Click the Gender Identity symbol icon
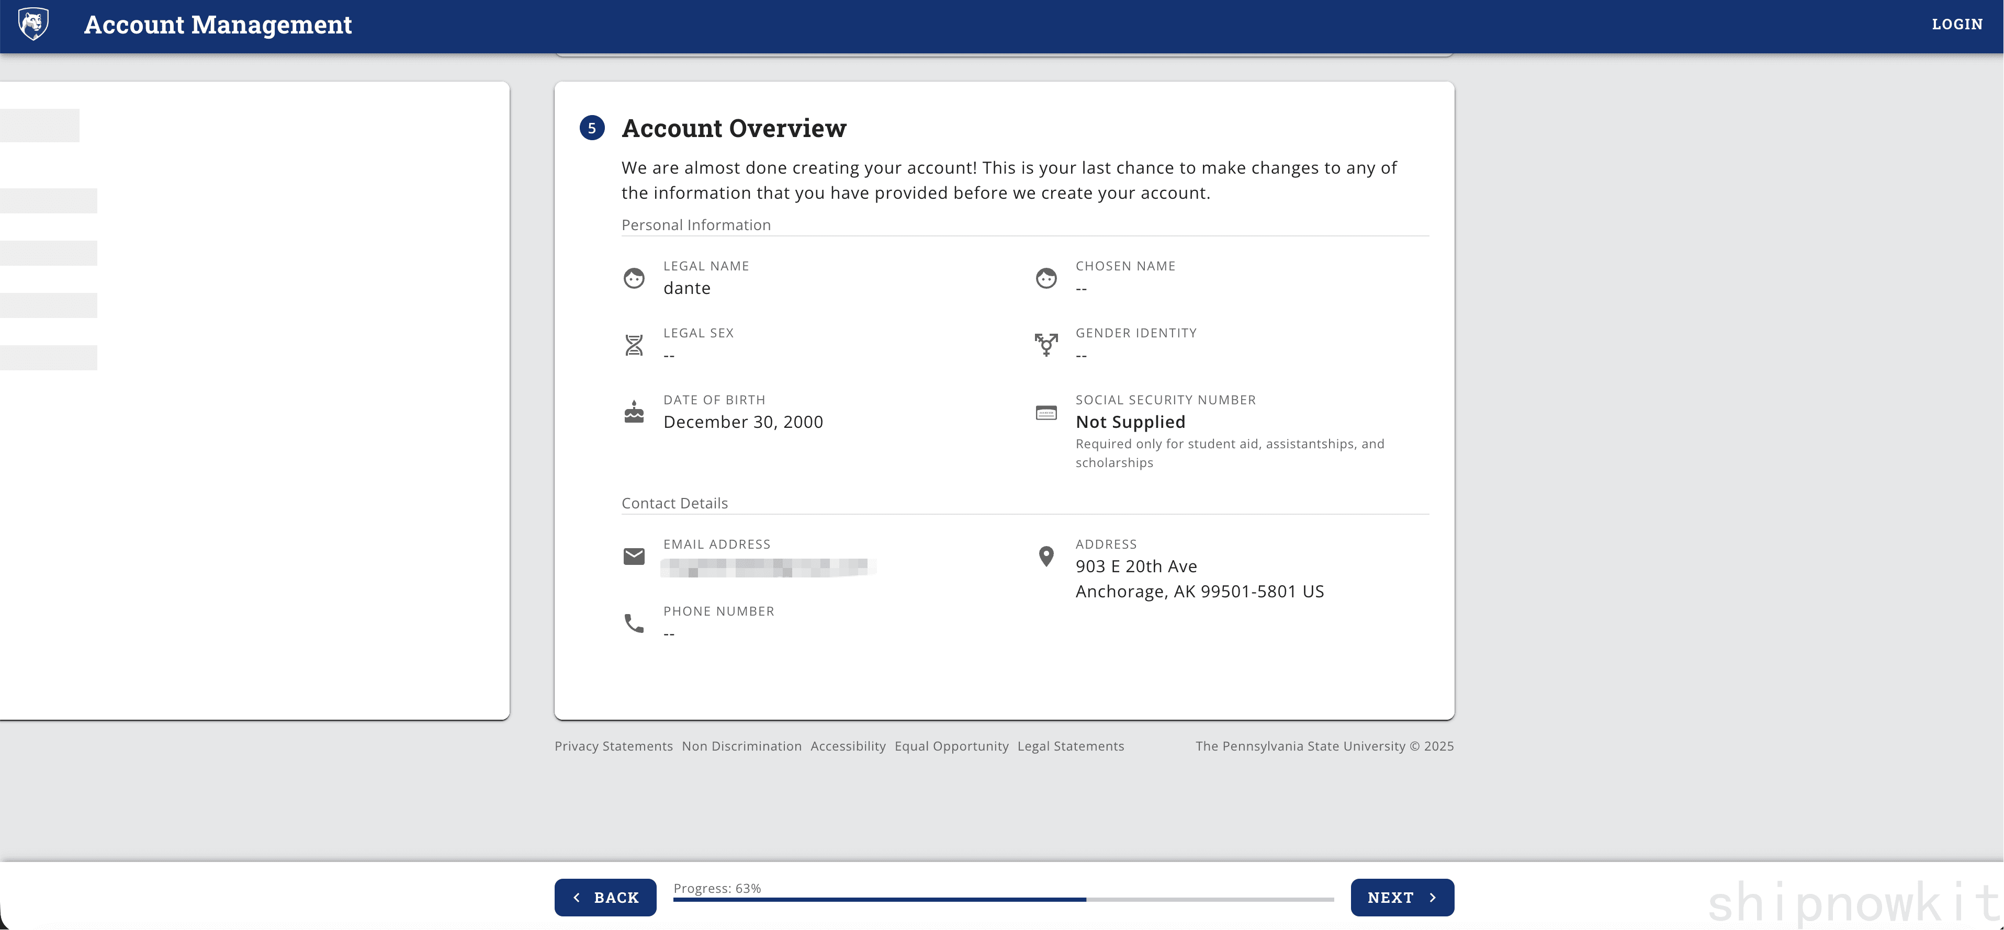This screenshot has height=930, width=2004. coord(1046,345)
